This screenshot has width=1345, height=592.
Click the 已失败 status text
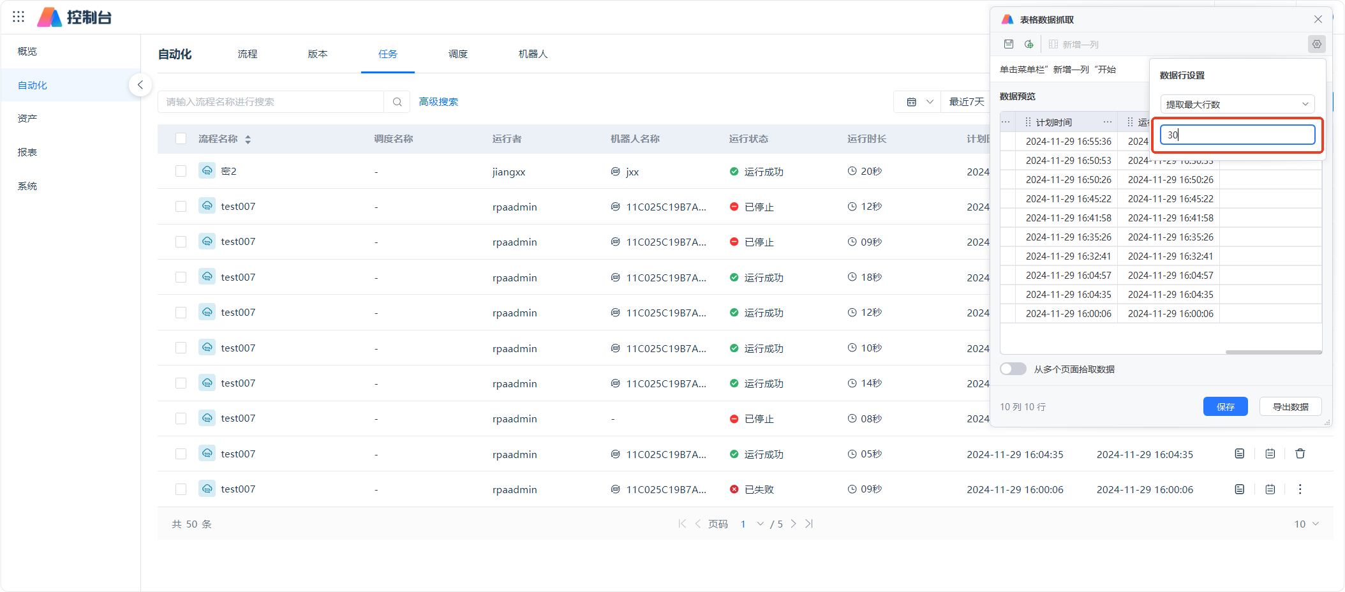[759, 489]
